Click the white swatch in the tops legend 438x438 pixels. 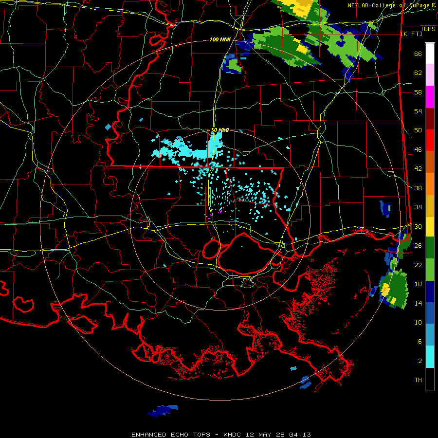coord(430,54)
